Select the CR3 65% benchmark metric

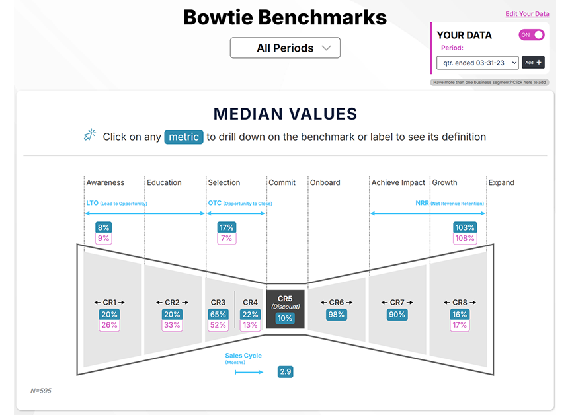(x=218, y=315)
